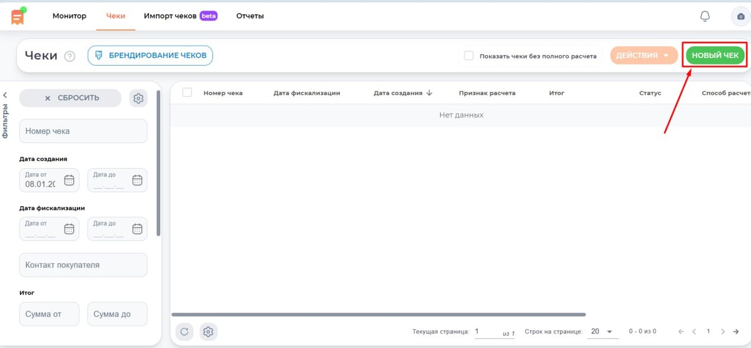The height and width of the screenshot is (348, 751).
Task: Click the Сумма до field
Action: pos(118,314)
